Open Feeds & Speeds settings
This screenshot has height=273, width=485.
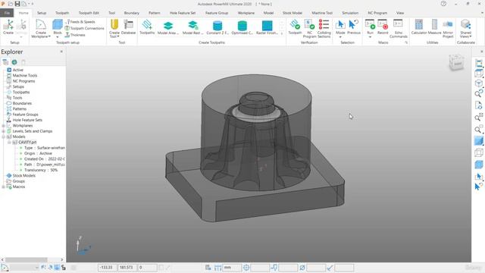(x=80, y=22)
